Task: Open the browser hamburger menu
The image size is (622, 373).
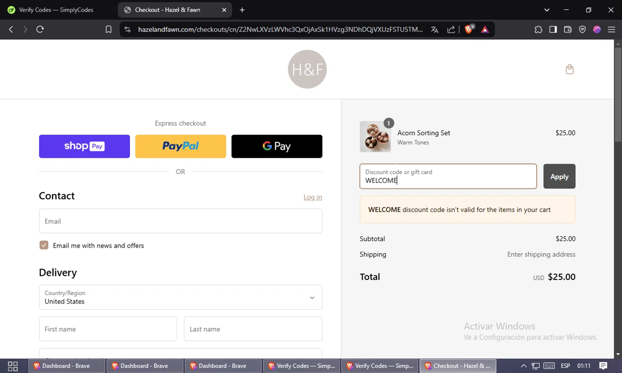Action: 612,29
